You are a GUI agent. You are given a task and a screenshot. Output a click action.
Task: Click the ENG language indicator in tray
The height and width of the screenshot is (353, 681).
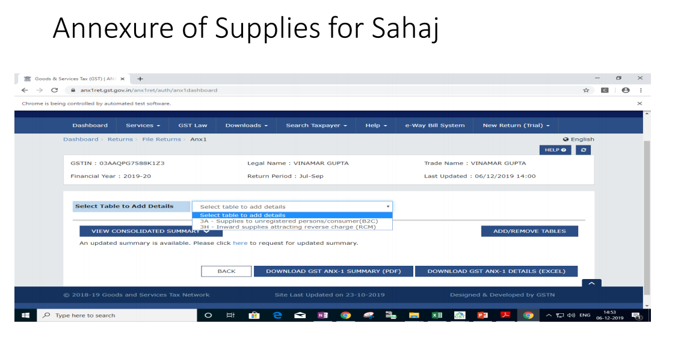[x=585, y=315]
